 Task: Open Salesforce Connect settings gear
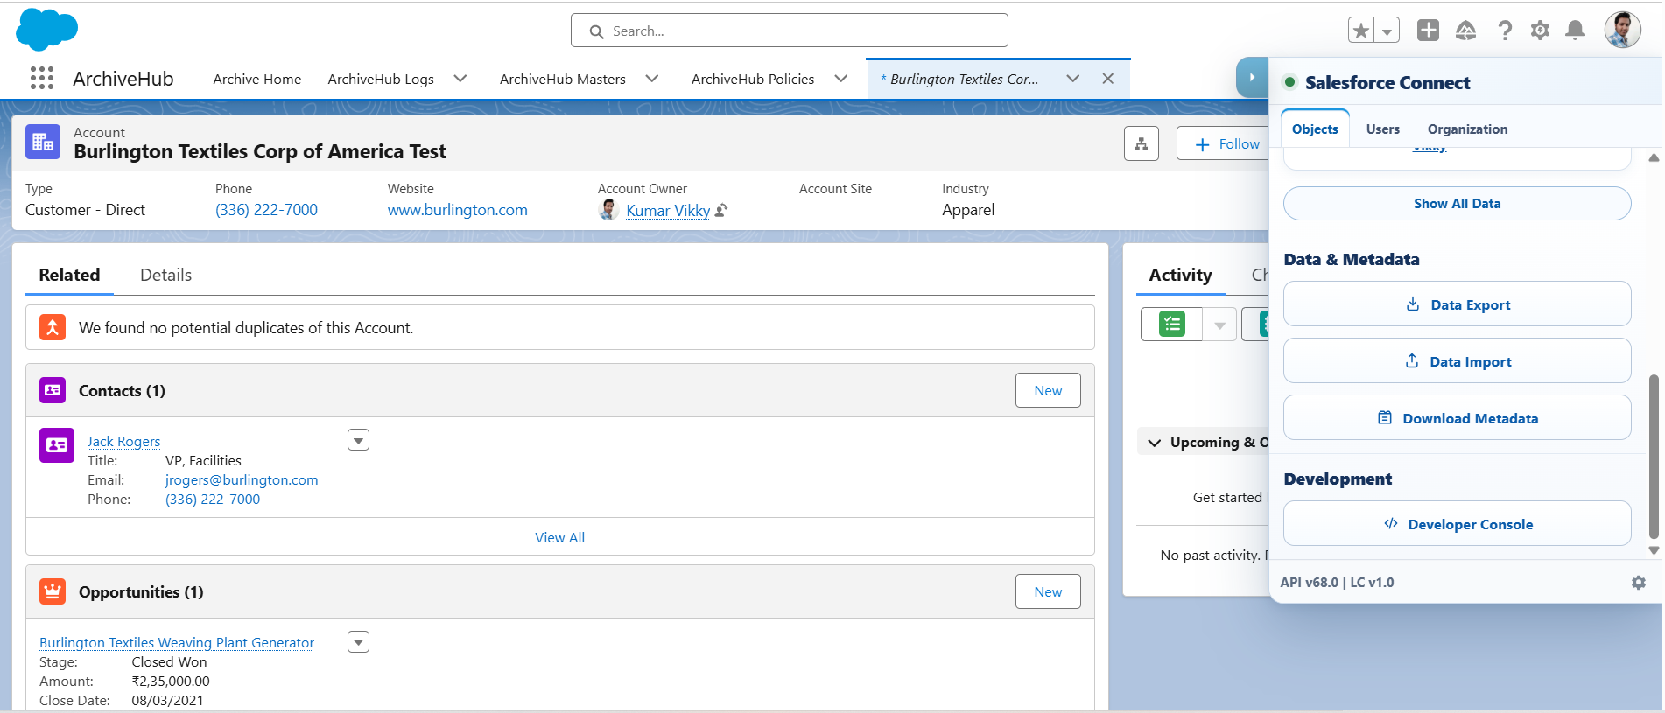click(x=1639, y=583)
